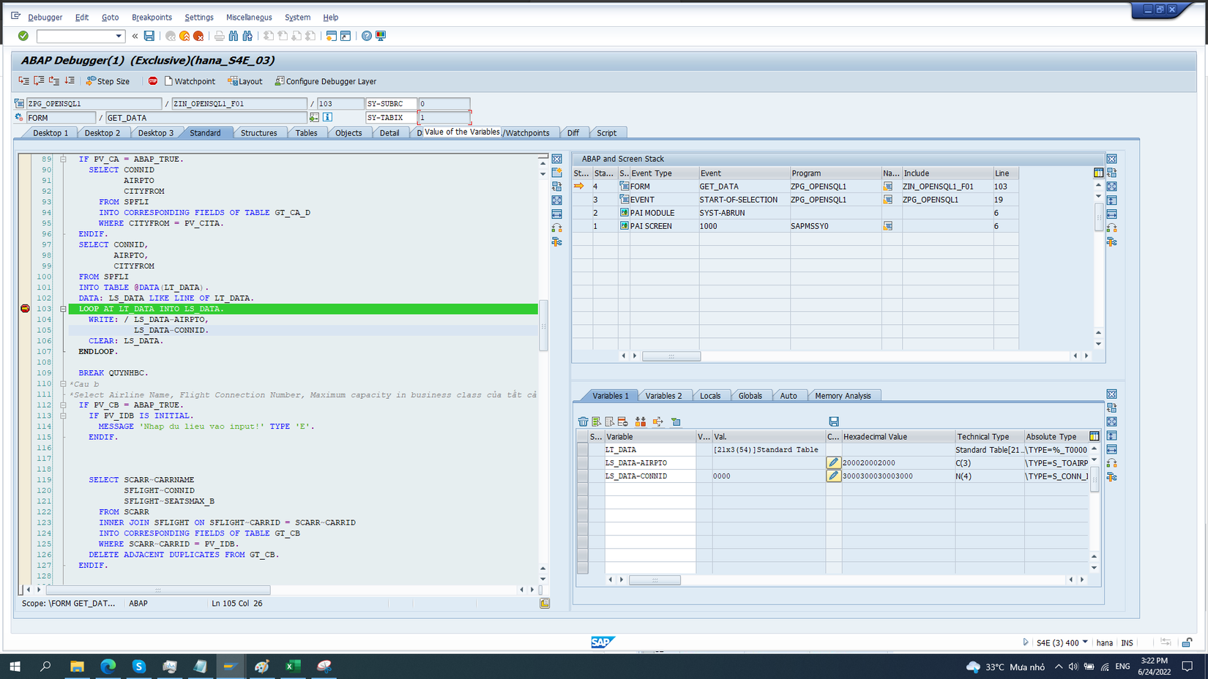Select the row selector for LS_DATA-CONNID
Image resolution: width=1208 pixels, height=679 pixels.
pos(583,476)
